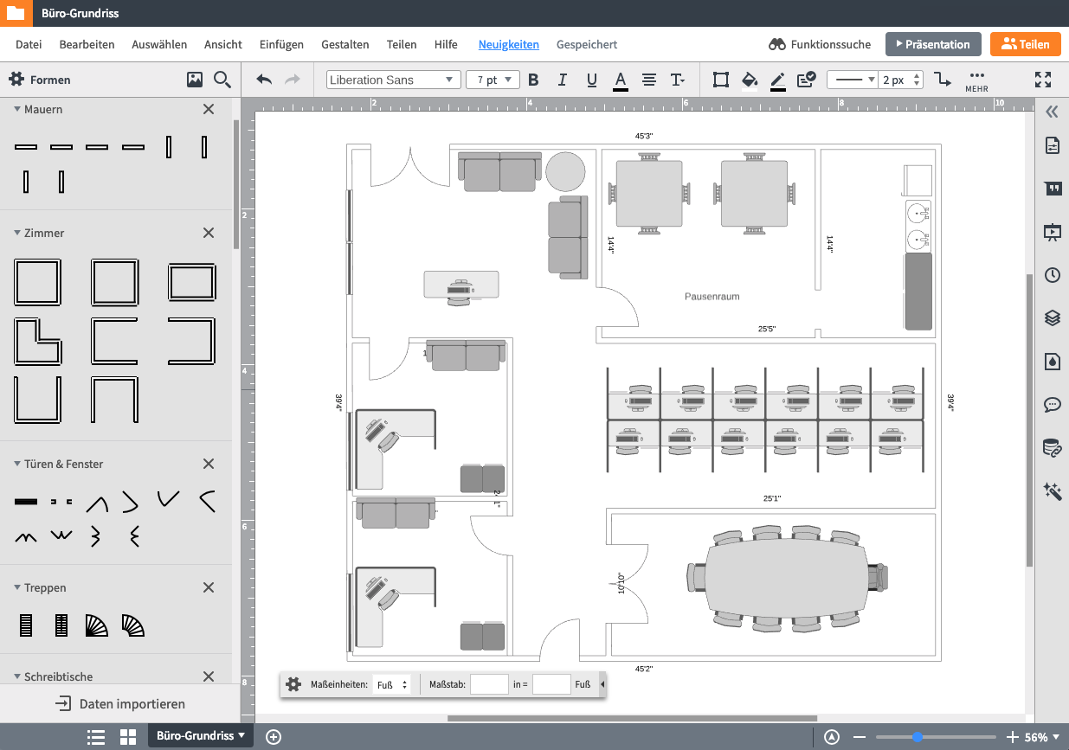Click the undo arrow in toolbar
This screenshot has width=1069, height=750.
tap(264, 80)
